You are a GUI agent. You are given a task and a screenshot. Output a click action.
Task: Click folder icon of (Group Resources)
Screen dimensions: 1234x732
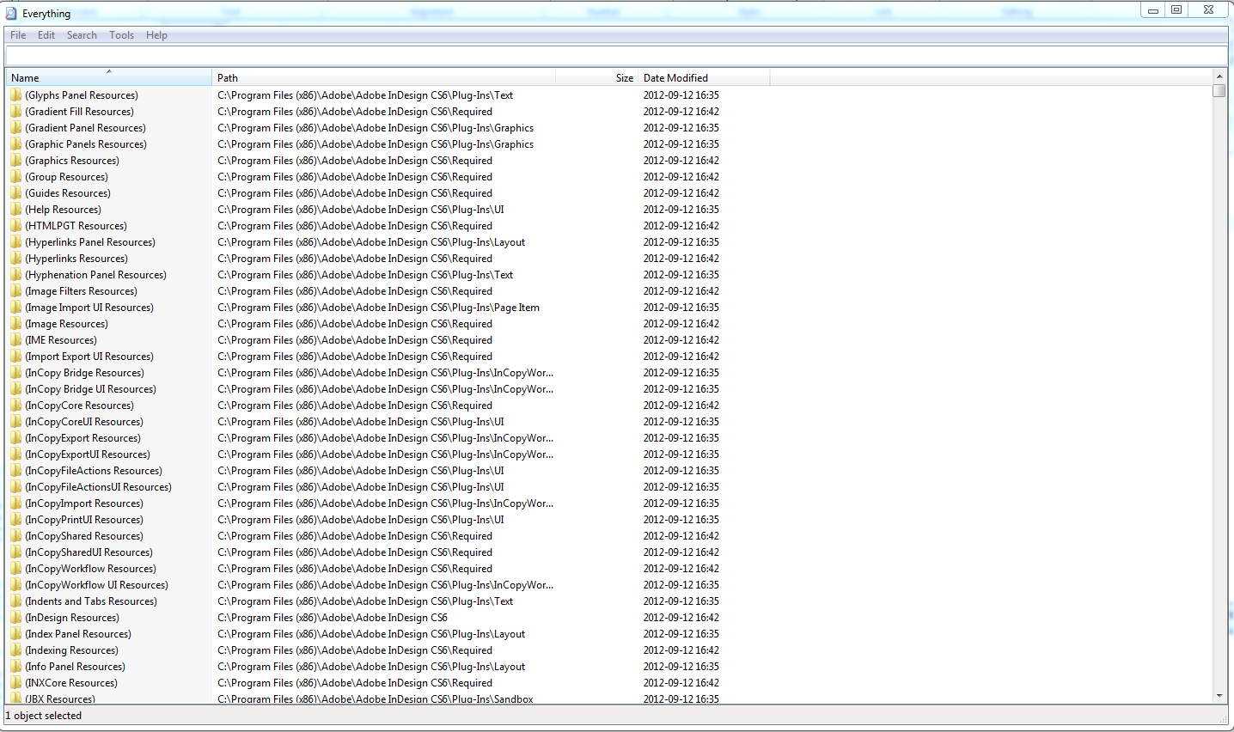click(x=16, y=177)
